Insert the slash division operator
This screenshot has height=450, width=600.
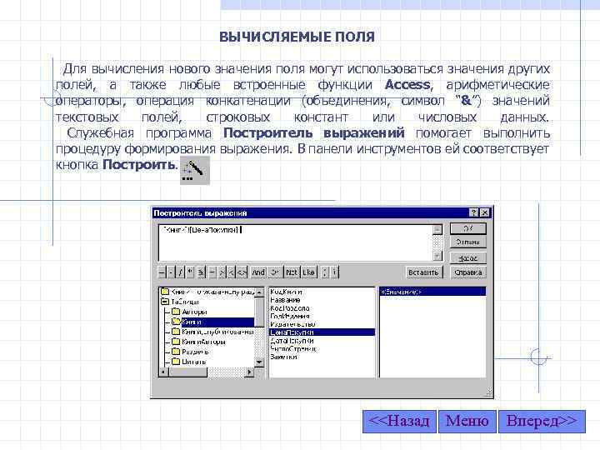(x=180, y=272)
